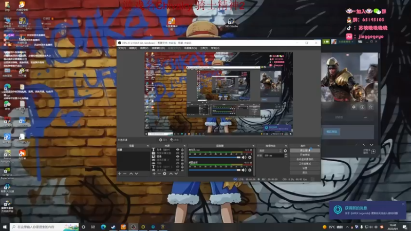
Task: Lock the first 文本 (GDI+) source
Action: [x=182, y=149]
